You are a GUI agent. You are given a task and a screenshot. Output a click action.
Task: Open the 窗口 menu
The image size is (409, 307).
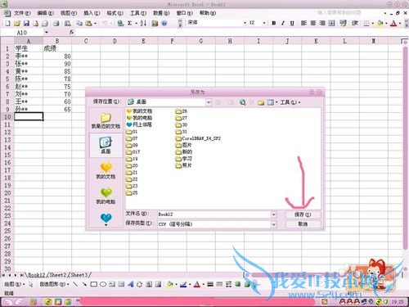pyautogui.click(x=185, y=13)
